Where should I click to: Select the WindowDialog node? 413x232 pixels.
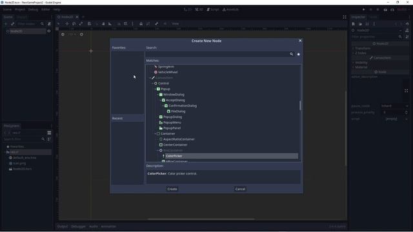(x=174, y=95)
